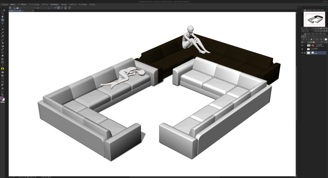Adjust layer opacity slider in Layer panel
The image size is (328, 178).
319,36
